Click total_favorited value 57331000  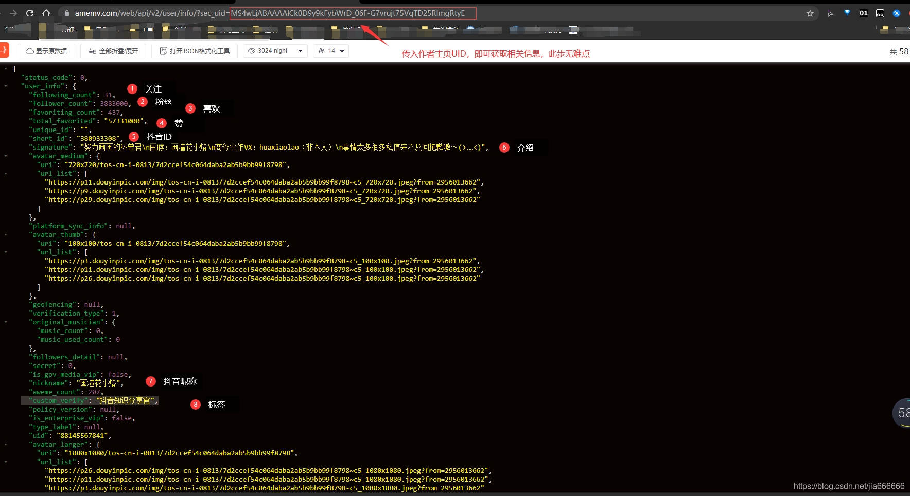pyautogui.click(x=124, y=121)
